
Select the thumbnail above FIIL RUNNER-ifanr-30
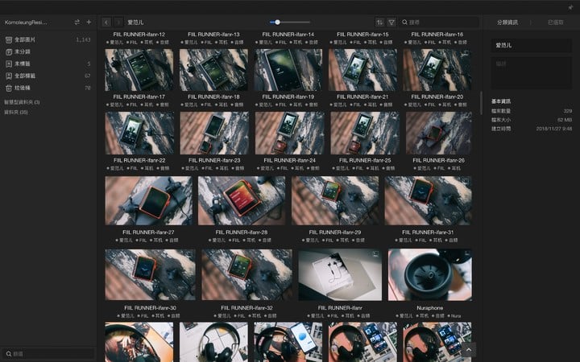[150, 275]
